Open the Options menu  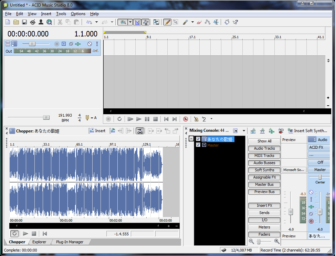point(78,14)
